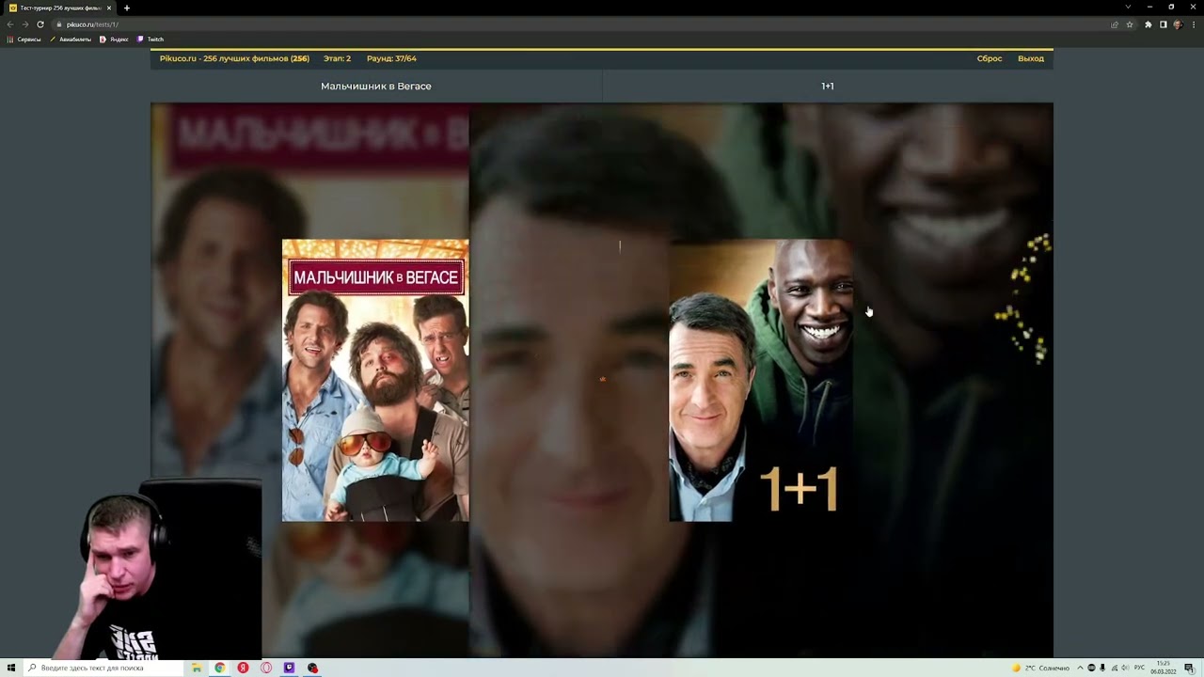The height and width of the screenshot is (677, 1204).
Task: Go back with the browser back arrow
Action: (x=10, y=24)
